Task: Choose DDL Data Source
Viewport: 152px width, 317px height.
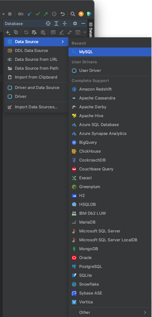Action: [x=36, y=51]
